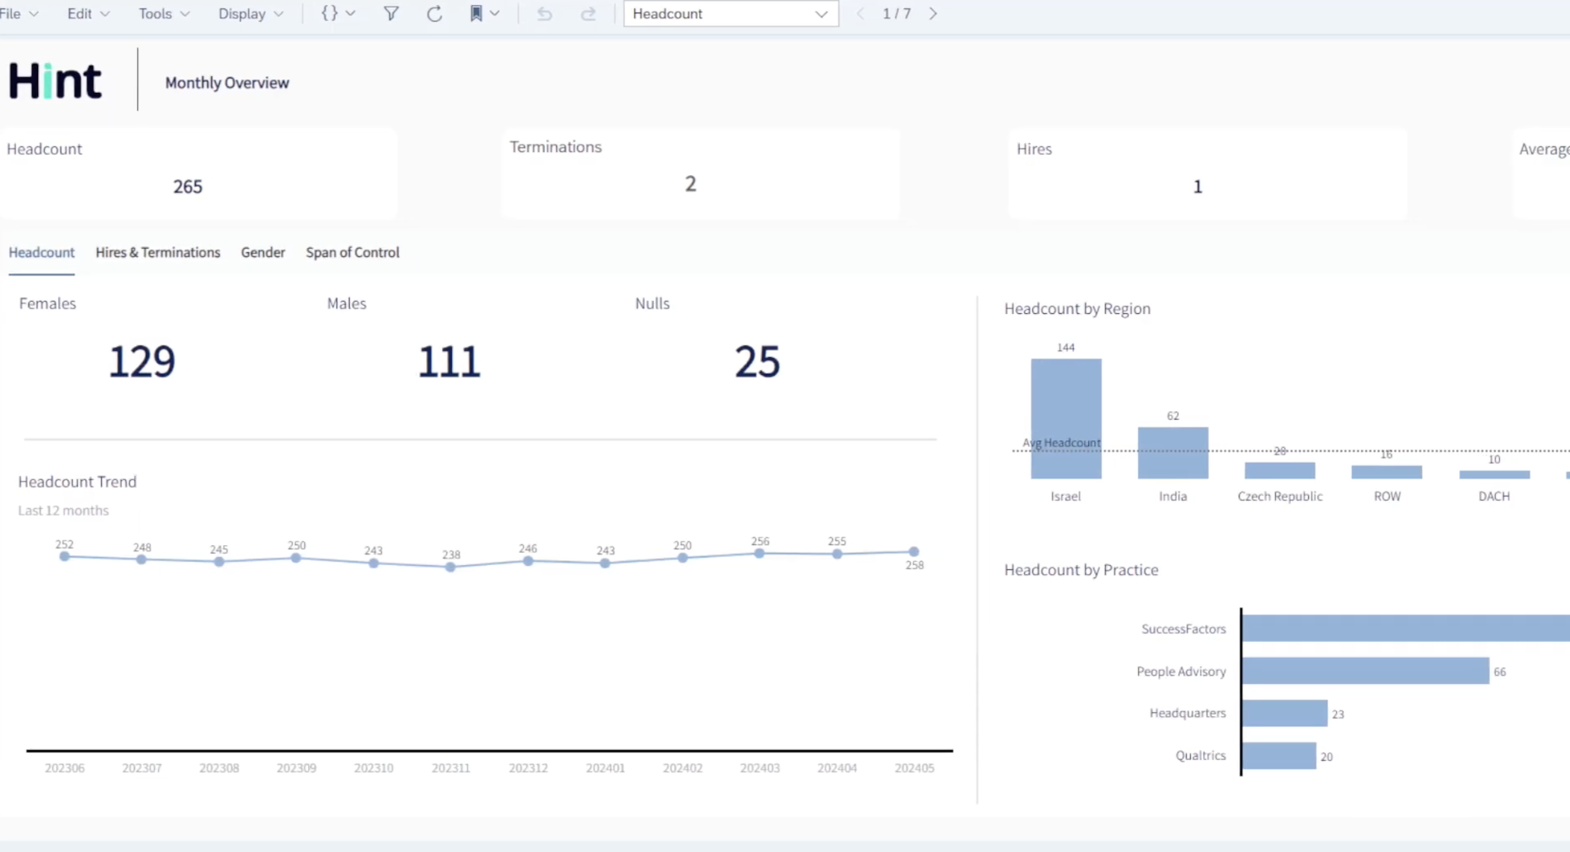Select the Israel bar in region chart
Viewport: 1570px width, 852px height.
(x=1066, y=419)
